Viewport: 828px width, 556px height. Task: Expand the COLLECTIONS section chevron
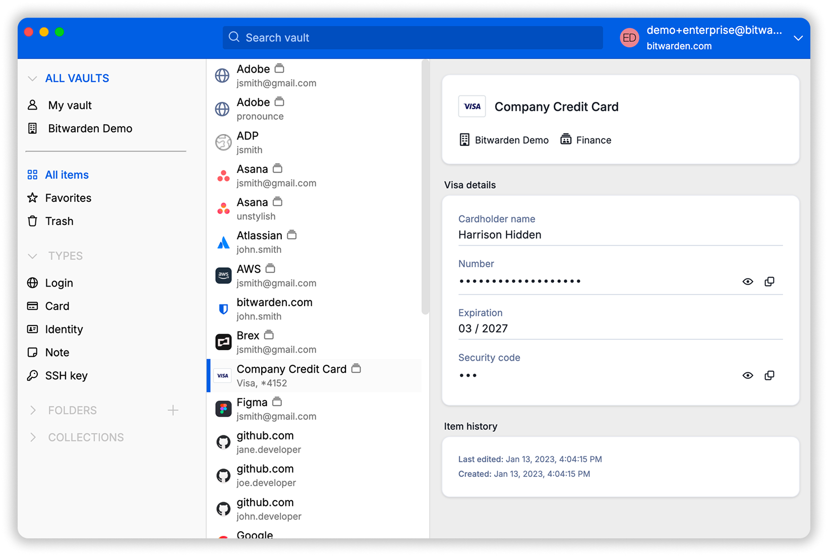coord(32,437)
